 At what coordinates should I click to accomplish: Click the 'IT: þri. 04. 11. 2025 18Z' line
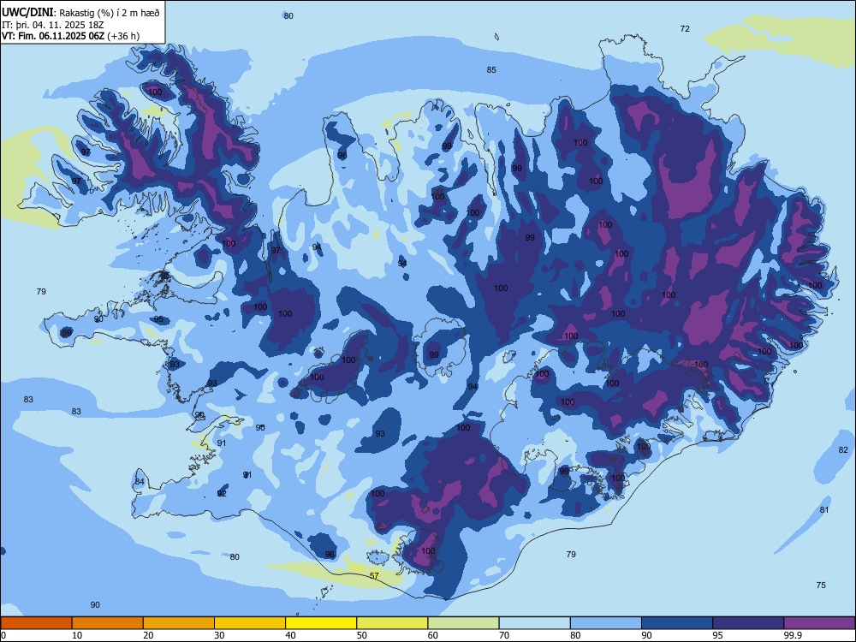click(52, 25)
